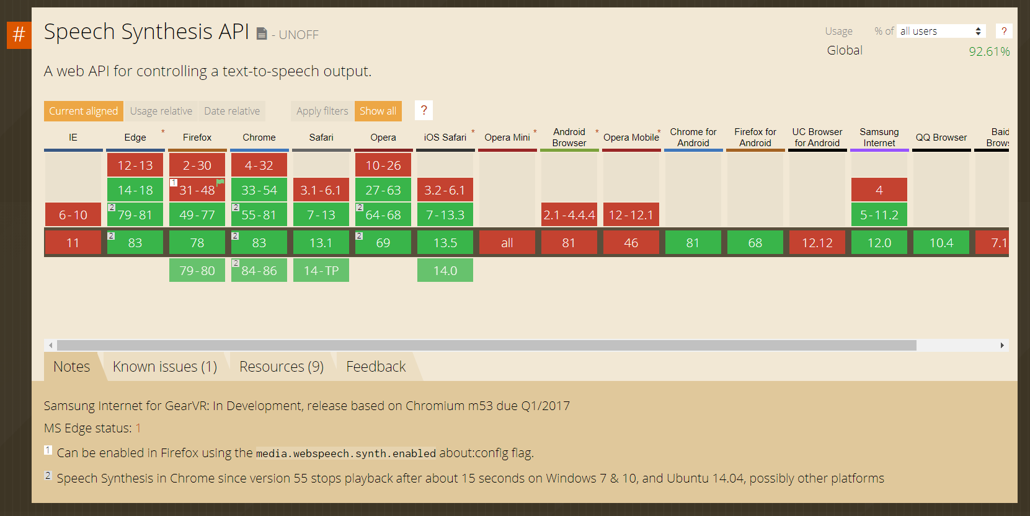1030x516 pixels.
Task: Select the Firefox 79-80 cell
Action: tap(197, 270)
